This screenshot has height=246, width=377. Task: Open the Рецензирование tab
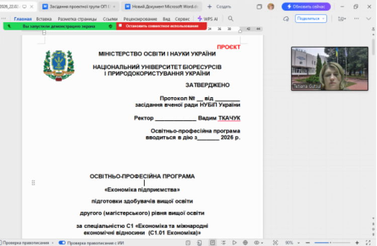[140, 19]
